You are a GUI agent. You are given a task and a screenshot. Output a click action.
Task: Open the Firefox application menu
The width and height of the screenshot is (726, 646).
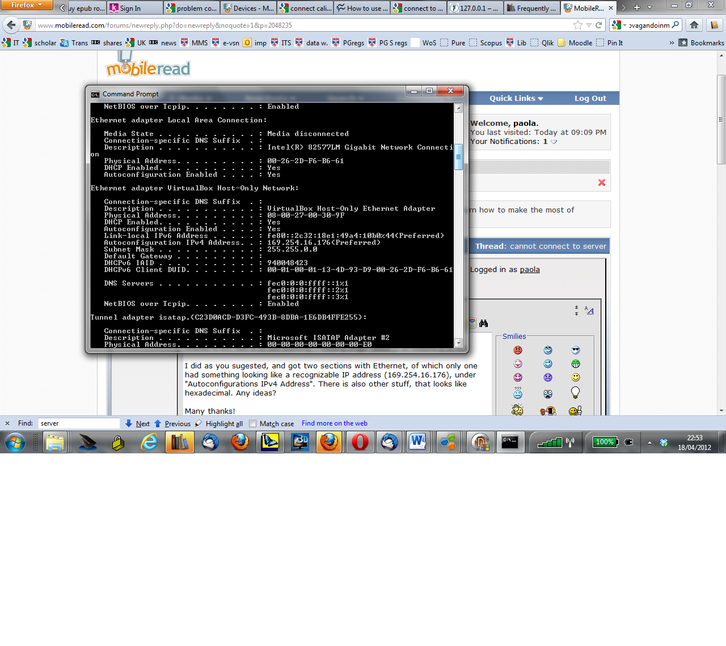[26, 5]
